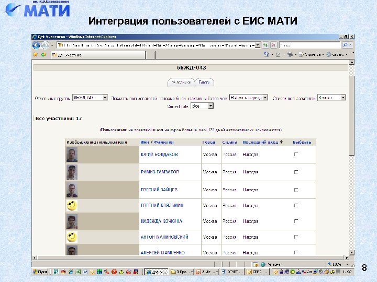Viewport: 377px width, 282px height.
Task: Open profile of Рамиз Гамзатов
Action: [160, 172]
